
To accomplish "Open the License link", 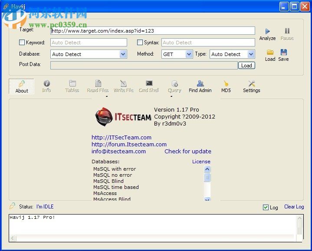I will point(201,162).
